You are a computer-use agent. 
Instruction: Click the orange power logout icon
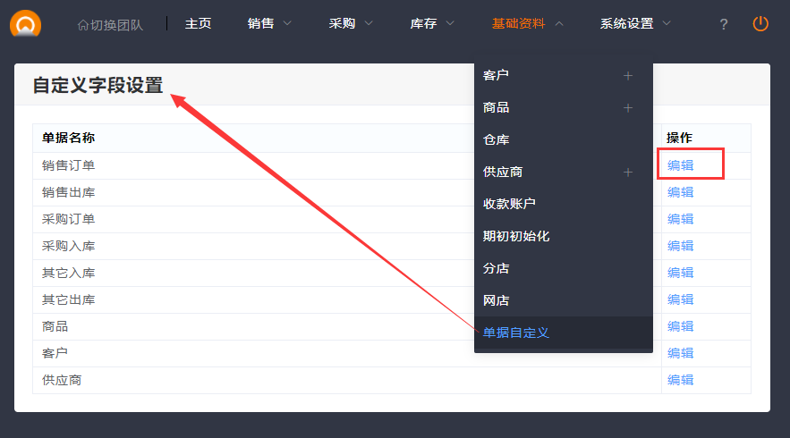[x=760, y=24]
